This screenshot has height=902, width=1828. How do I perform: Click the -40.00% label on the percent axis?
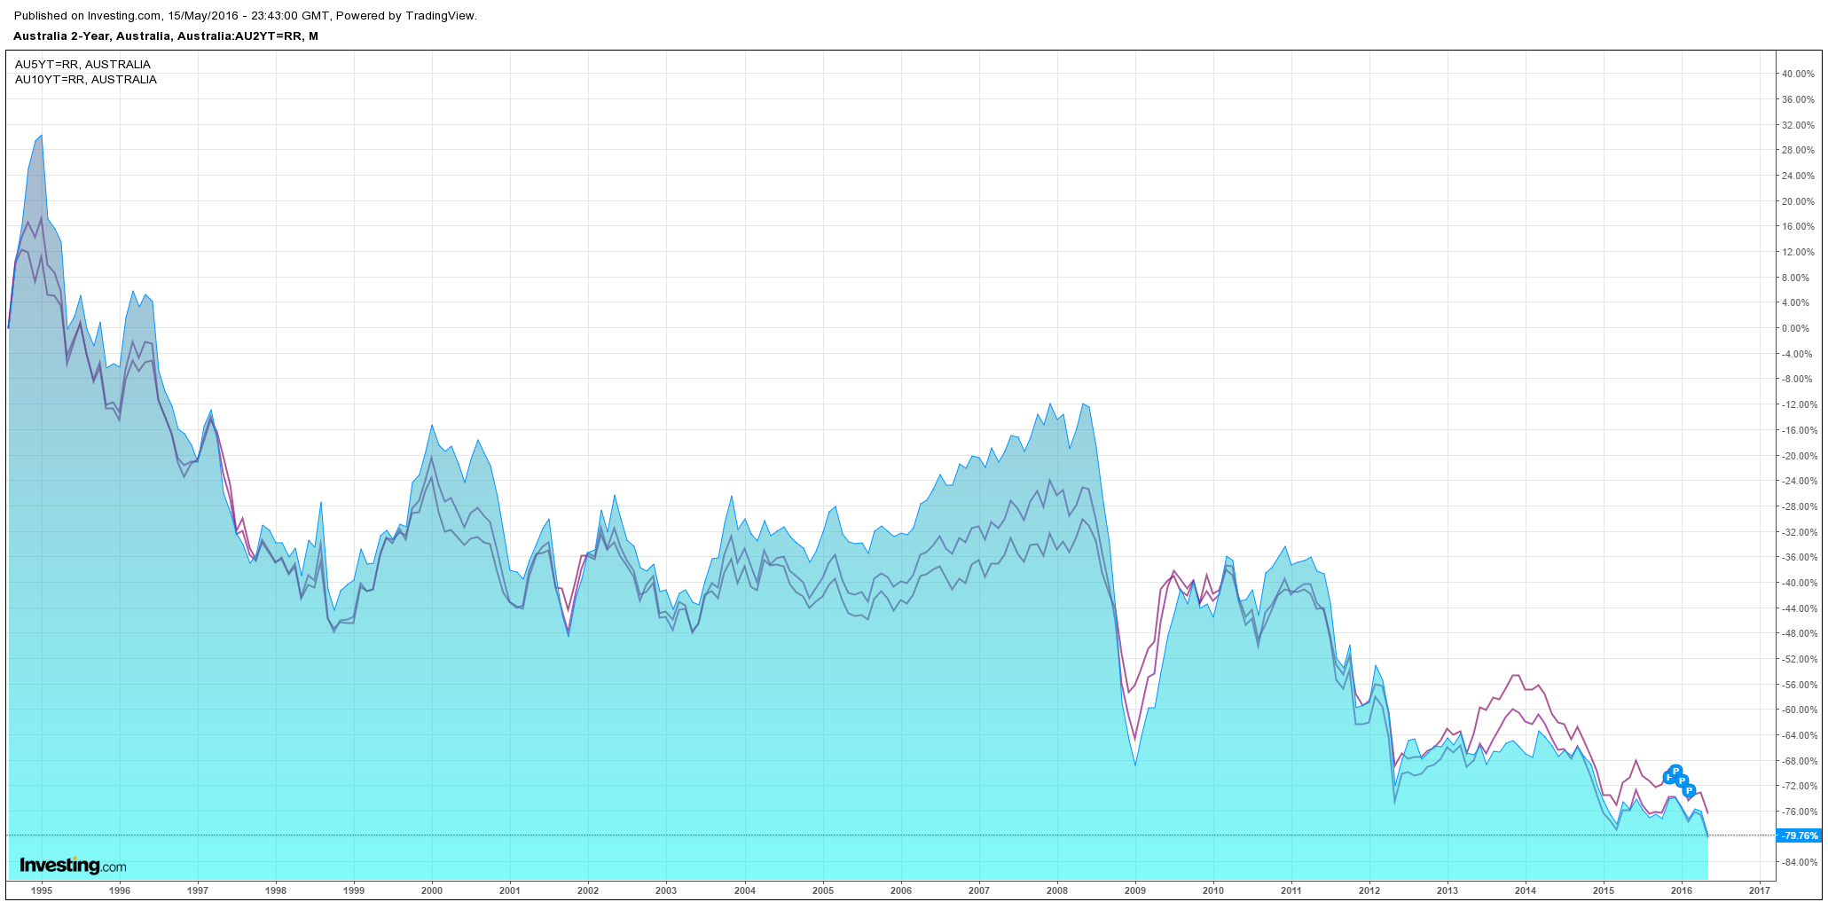click(x=1800, y=583)
